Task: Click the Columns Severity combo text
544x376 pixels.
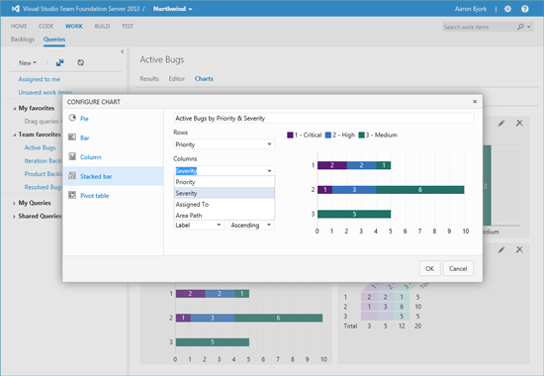Action: pos(186,171)
